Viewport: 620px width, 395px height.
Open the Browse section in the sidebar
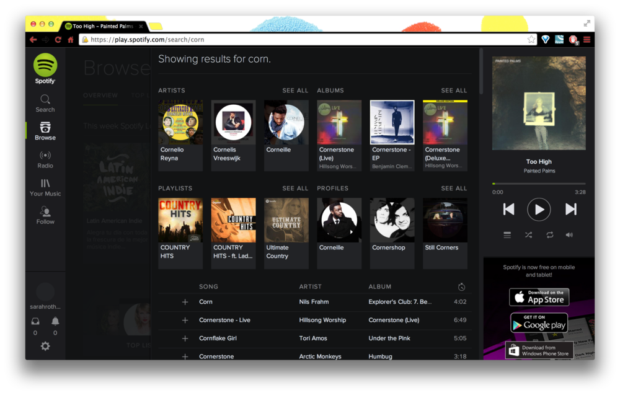tap(45, 131)
